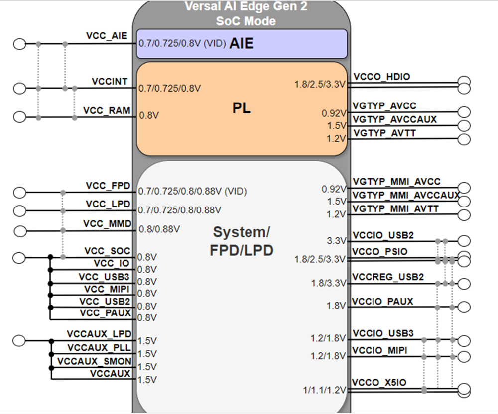The image size is (498, 414).
Task: Click the "VCCIO_PAUX" label
Action: click(x=382, y=302)
